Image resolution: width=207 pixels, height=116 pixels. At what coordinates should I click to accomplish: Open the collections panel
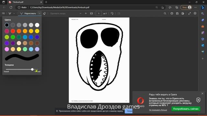[177, 7]
